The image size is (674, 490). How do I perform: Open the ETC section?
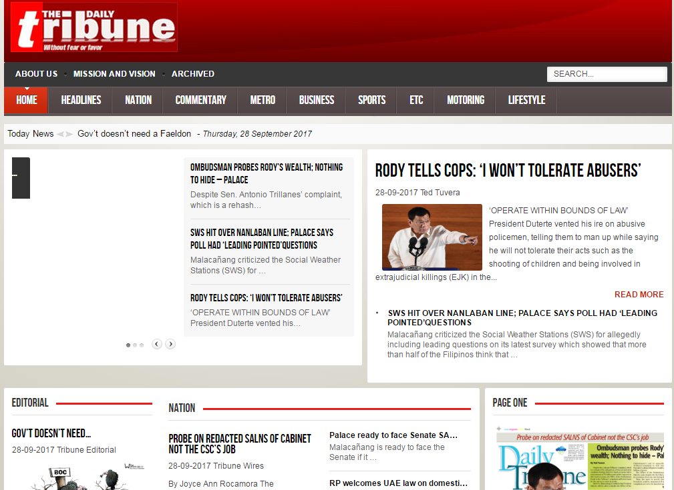tap(416, 101)
